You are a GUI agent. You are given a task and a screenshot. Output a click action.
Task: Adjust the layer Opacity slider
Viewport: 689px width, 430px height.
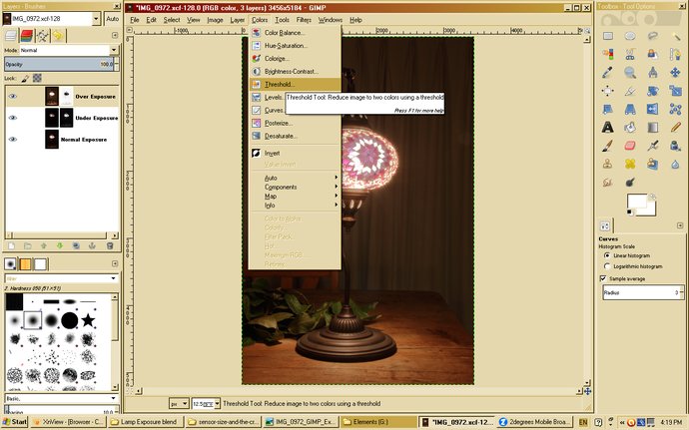[59, 64]
